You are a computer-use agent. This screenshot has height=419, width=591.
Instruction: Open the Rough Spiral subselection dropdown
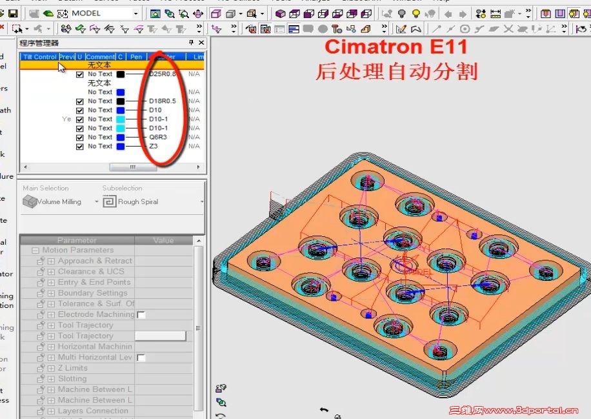coord(202,202)
